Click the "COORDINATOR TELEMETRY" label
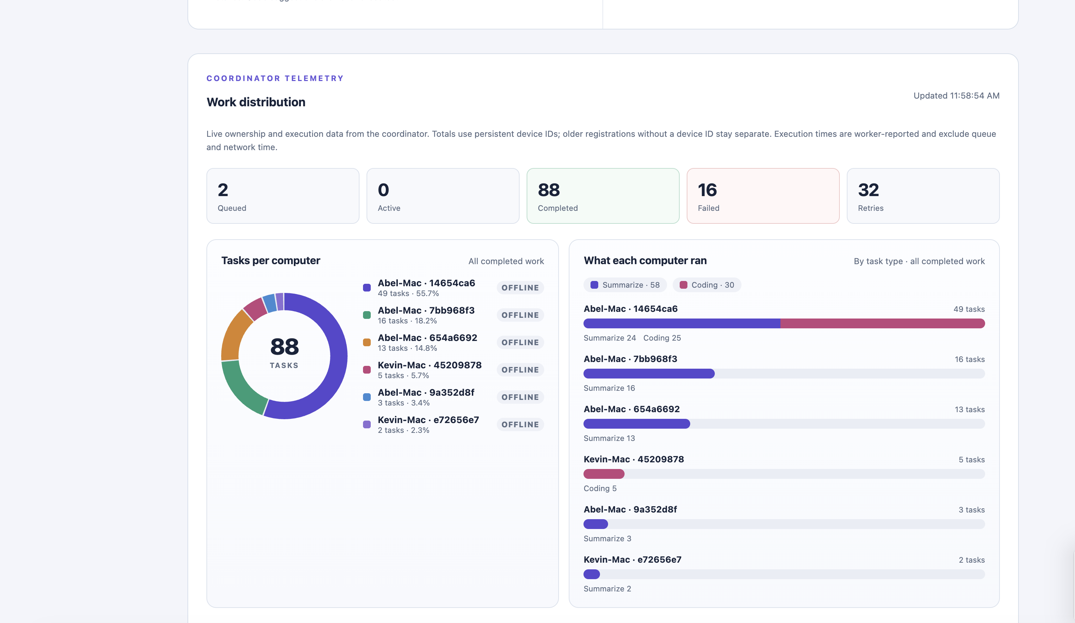 point(275,79)
